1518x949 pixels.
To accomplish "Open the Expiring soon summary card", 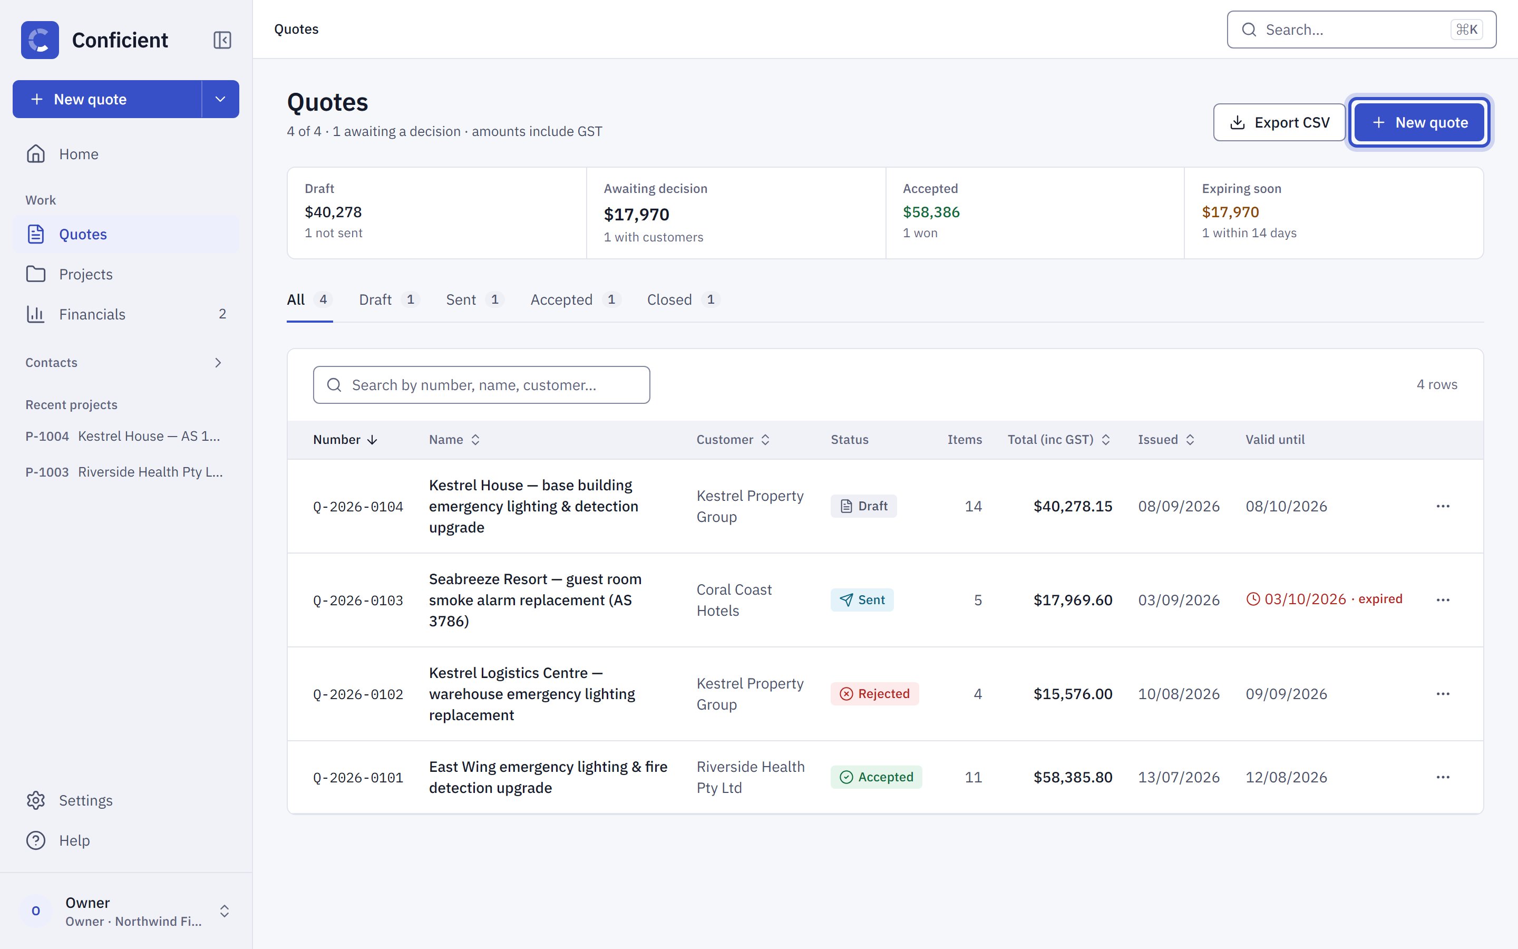I will pos(1334,213).
